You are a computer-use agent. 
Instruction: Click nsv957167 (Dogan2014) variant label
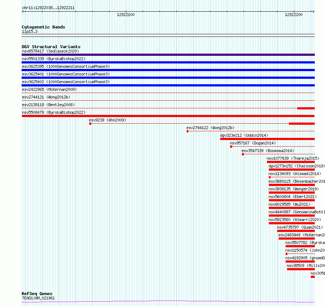click(253, 143)
